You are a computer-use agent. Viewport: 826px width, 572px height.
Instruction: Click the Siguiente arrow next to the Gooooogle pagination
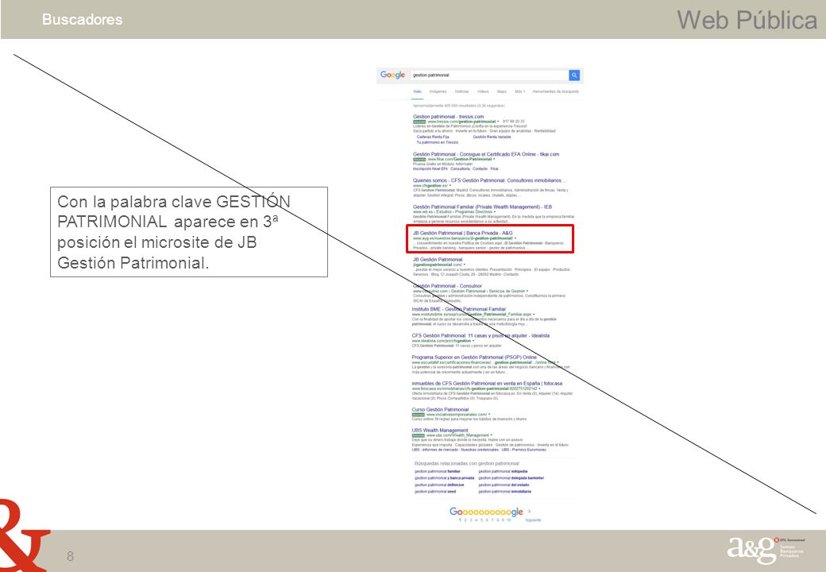(x=530, y=511)
